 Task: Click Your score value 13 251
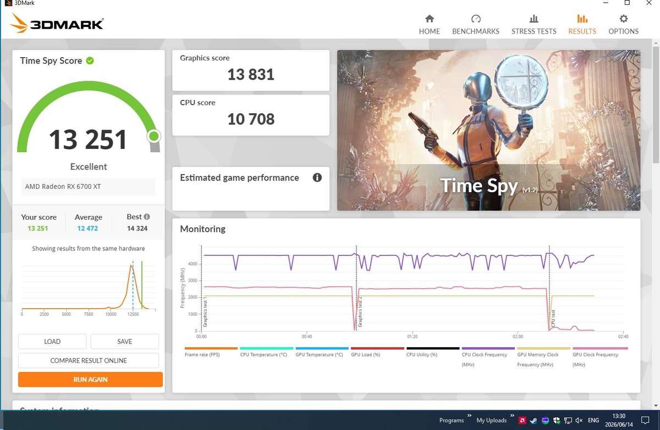point(38,228)
